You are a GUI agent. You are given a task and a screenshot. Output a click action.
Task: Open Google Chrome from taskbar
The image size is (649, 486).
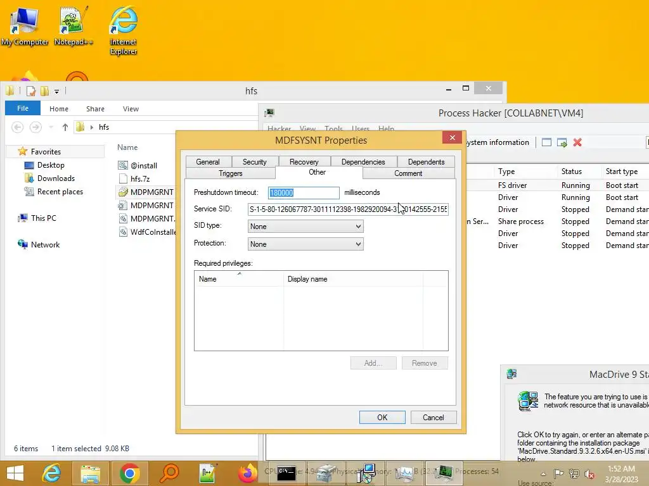click(x=129, y=473)
